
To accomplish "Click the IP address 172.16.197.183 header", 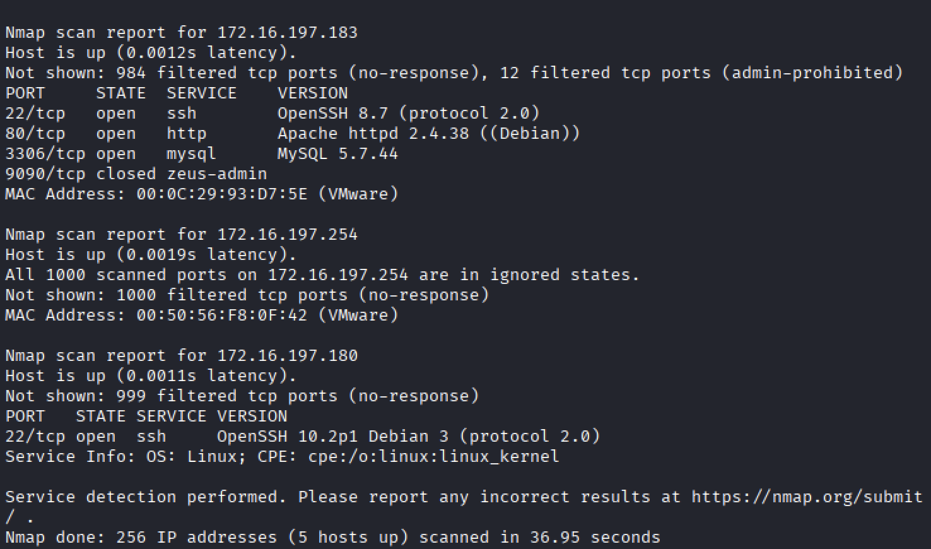I will (287, 33).
